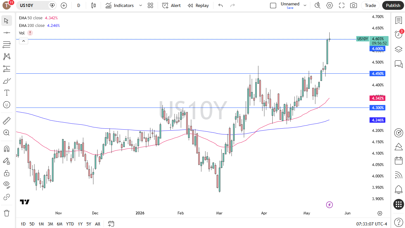Open the notifications bell

[x=399, y=190]
